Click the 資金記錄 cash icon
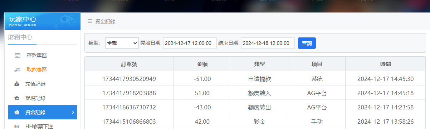This screenshot has width=430, height=129. (17, 113)
